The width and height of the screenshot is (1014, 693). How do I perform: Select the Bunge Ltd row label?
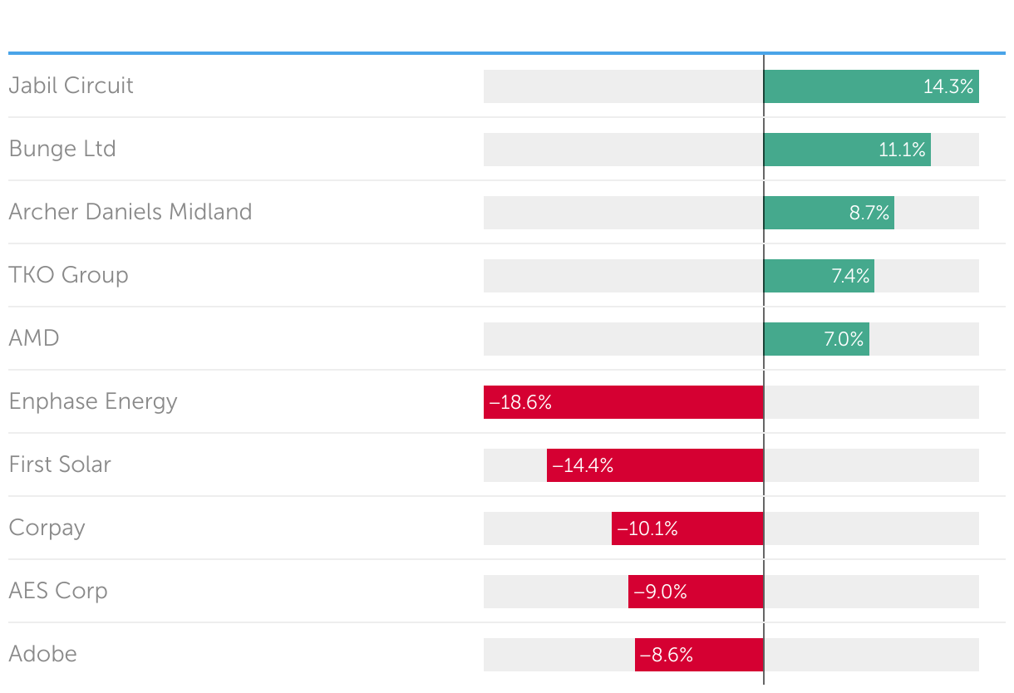[x=62, y=149]
